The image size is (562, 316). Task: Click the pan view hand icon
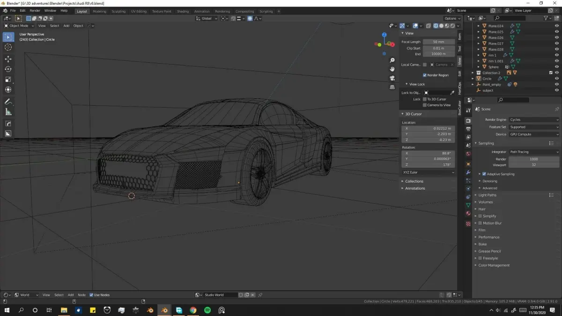coord(392,69)
